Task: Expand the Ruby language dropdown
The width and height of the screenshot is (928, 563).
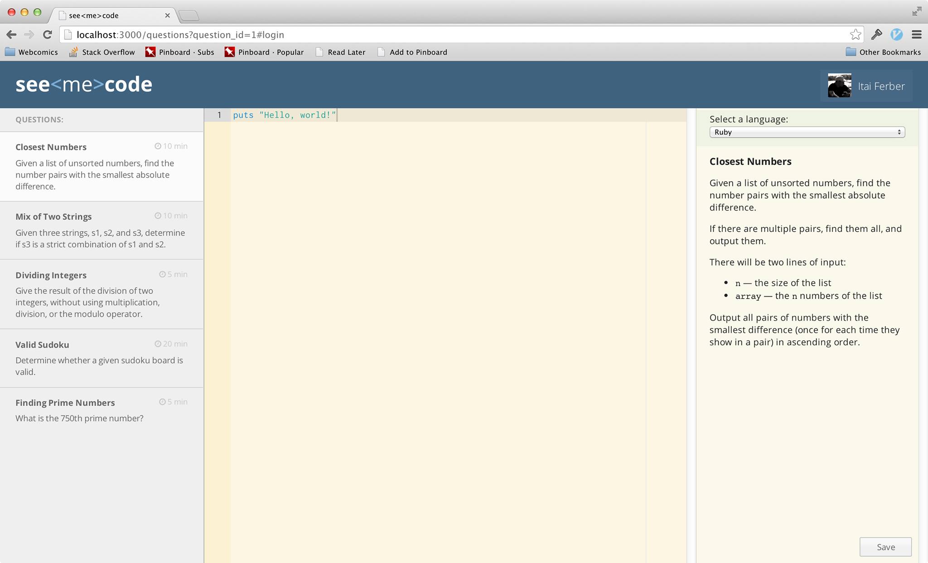Action: (x=807, y=132)
